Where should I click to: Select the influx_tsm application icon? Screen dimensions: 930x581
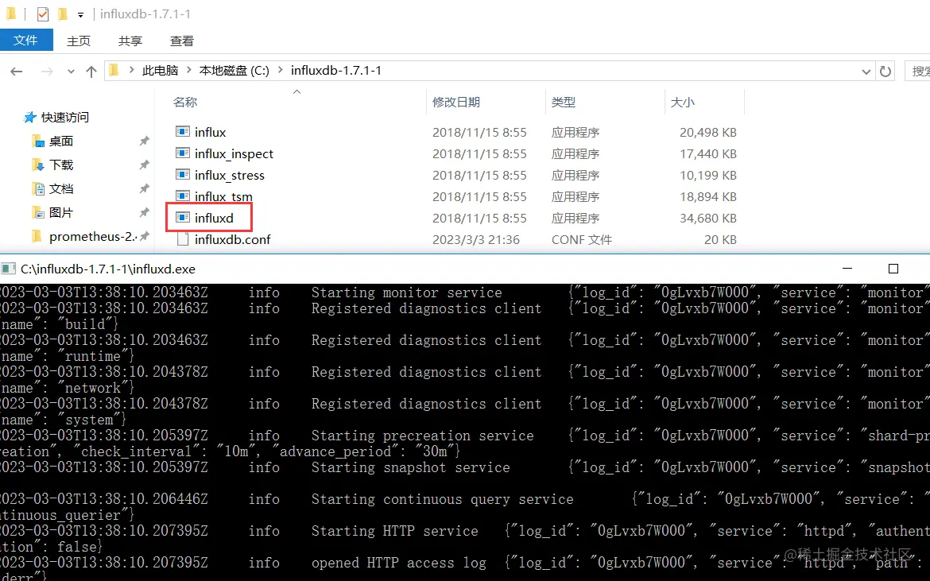[183, 196]
